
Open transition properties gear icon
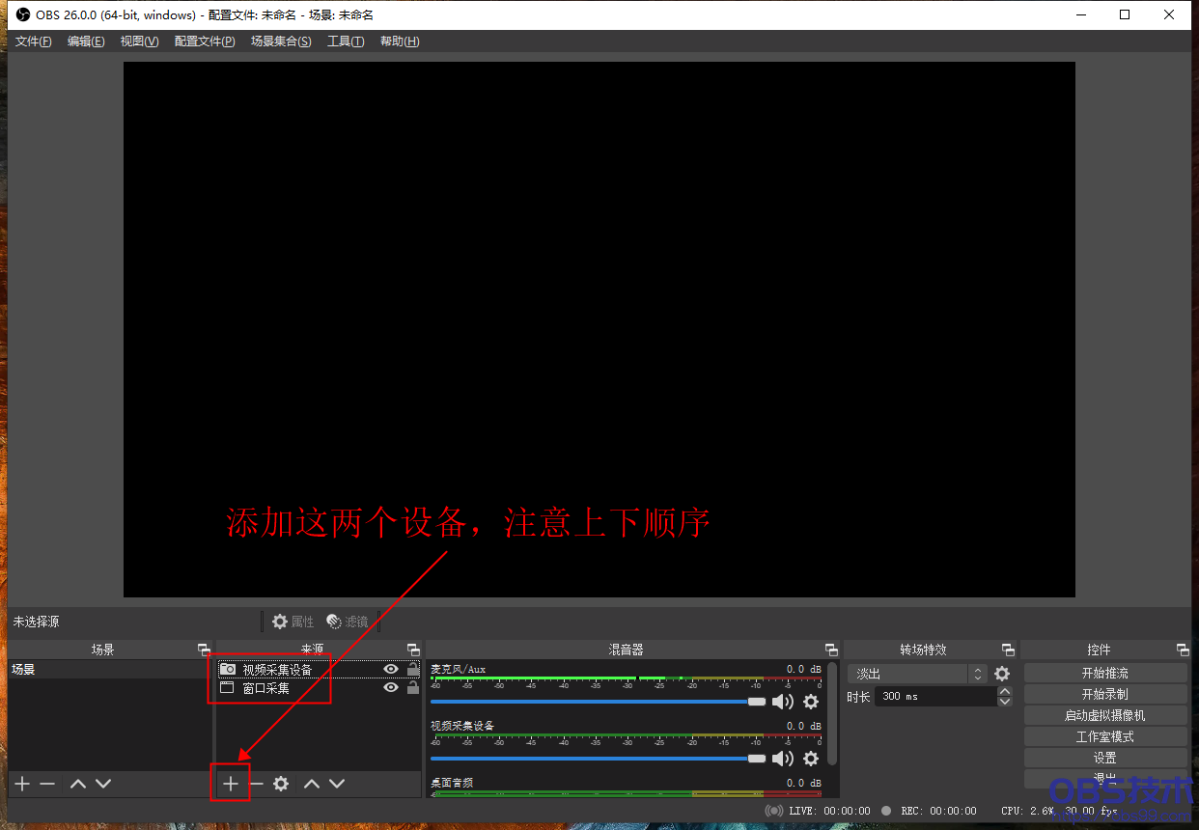pyautogui.click(x=1002, y=674)
